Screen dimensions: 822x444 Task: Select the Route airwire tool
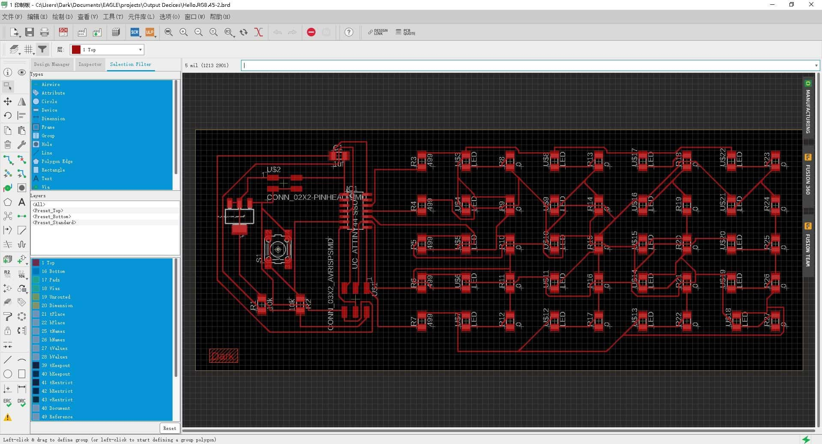(8, 160)
